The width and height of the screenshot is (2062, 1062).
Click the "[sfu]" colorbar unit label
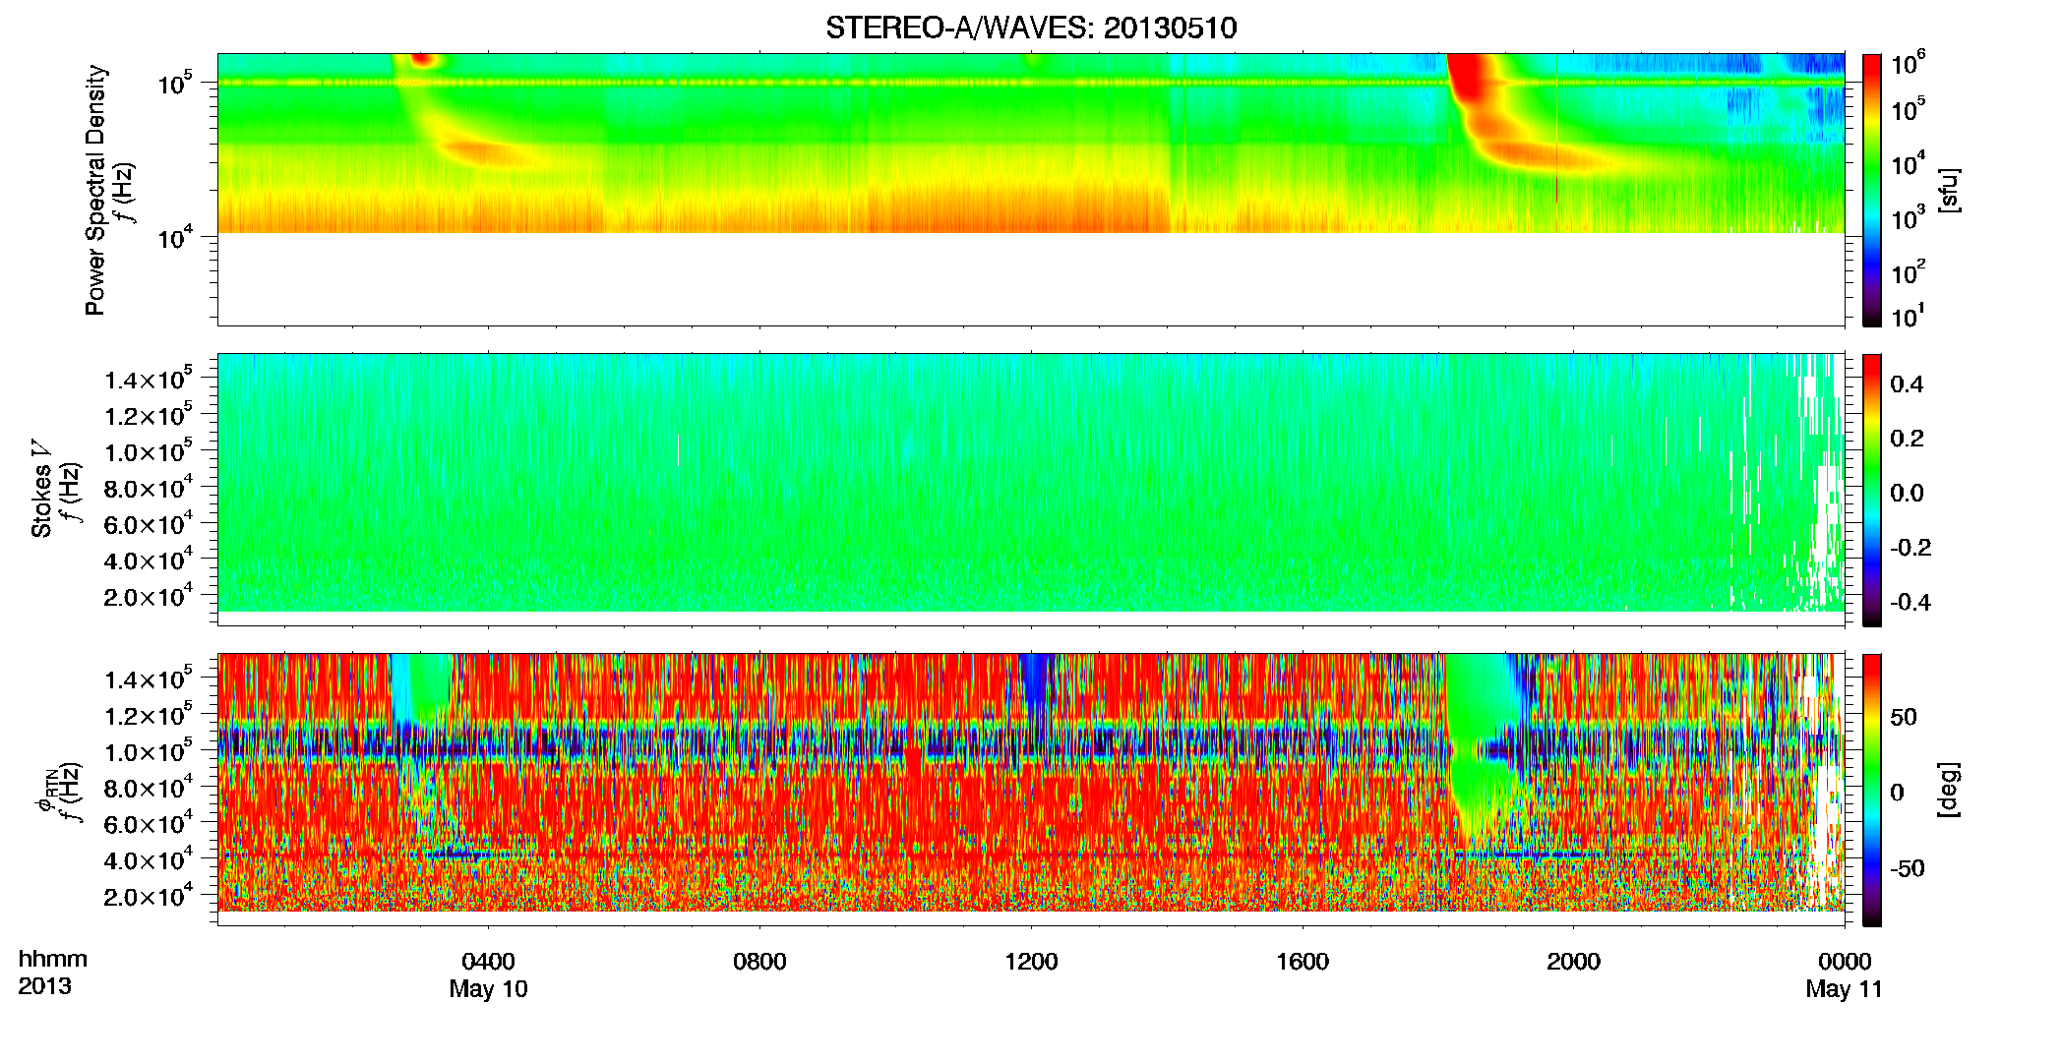coord(1949,190)
